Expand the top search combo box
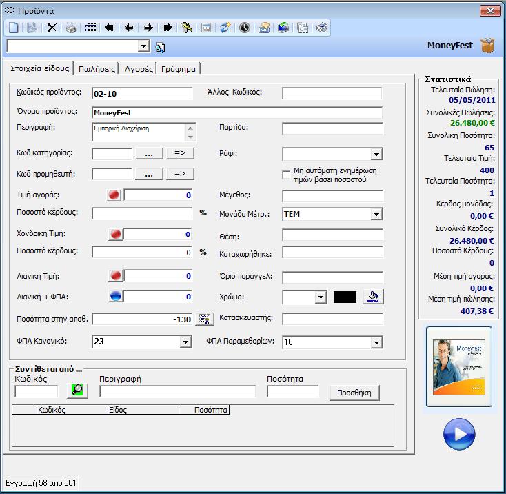 click(x=143, y=46)
